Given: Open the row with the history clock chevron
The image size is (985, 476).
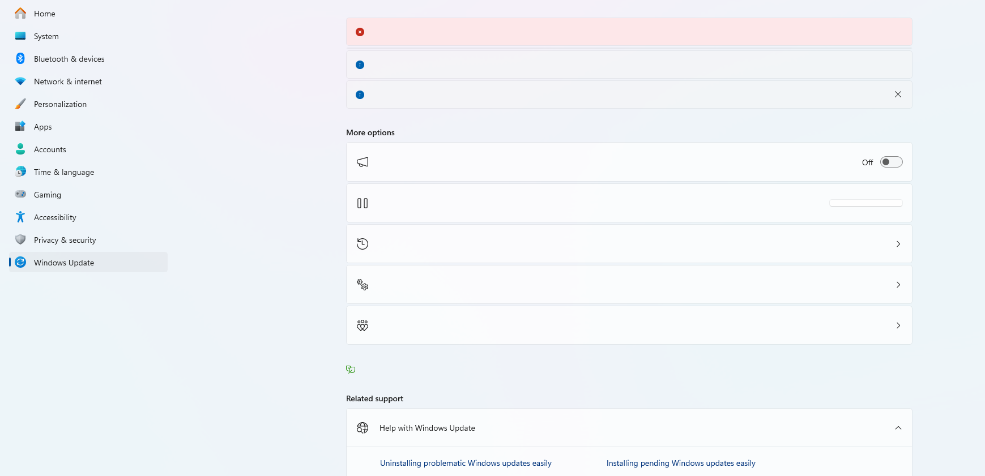Looking at the screenshot, I should pyautogui.click(x=898, y=244).
